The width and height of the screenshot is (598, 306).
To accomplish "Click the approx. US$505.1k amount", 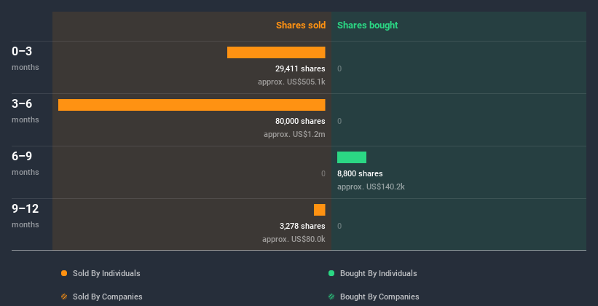I will [291, 82].
